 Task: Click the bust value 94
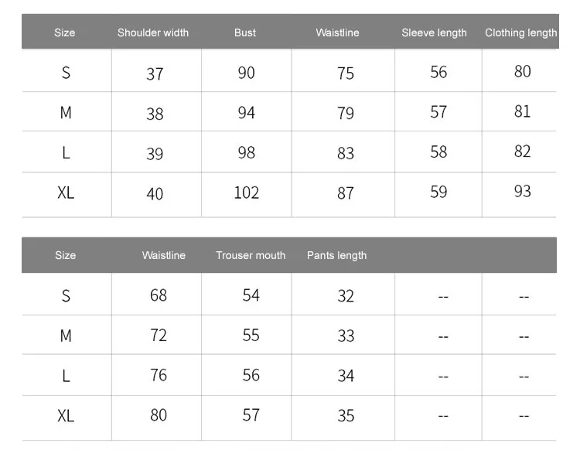pos(247,113)
